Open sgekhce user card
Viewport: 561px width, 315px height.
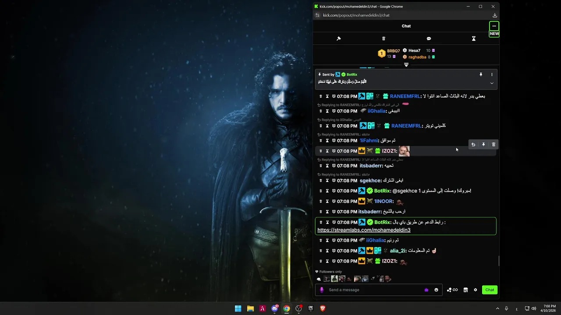pos(370,181)
